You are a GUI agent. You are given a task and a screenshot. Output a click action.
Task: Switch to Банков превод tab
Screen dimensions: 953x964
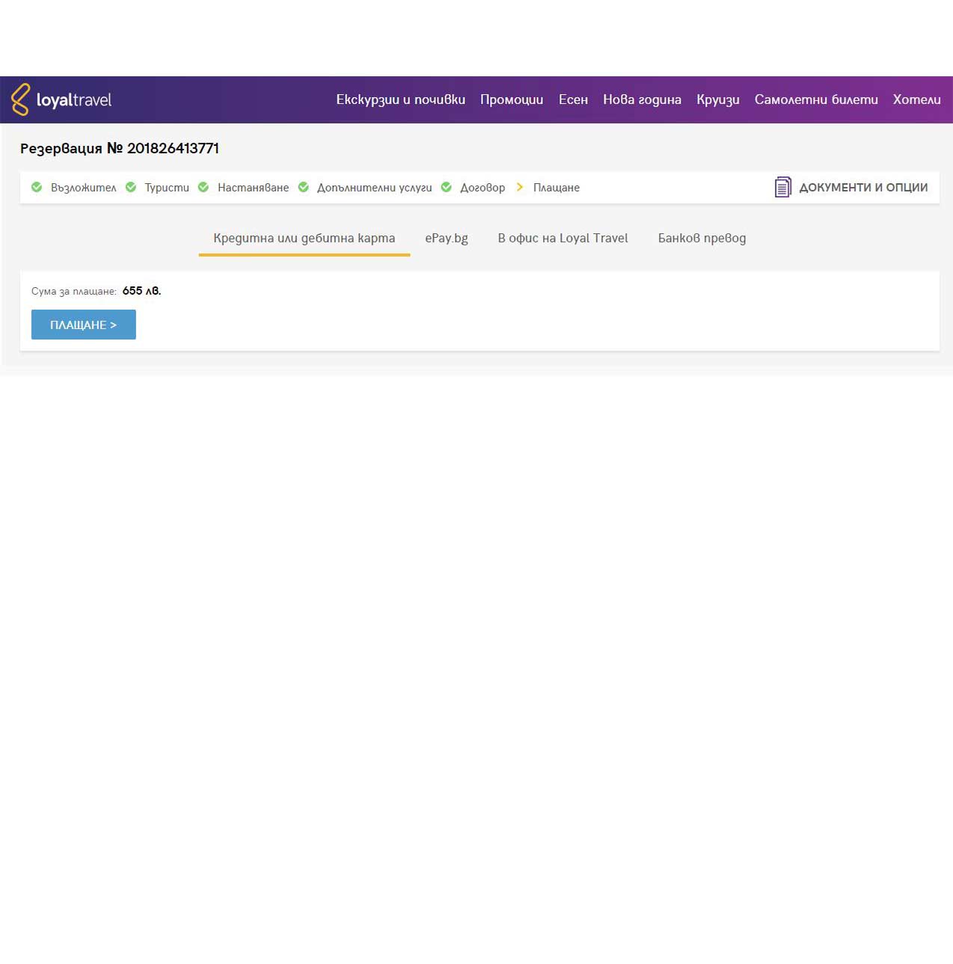(702, 239)
